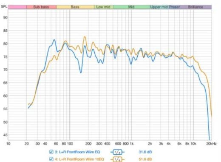221x162 pixels.
Task: Click the 90 value on the SPL axis
Action: [6, 17]
